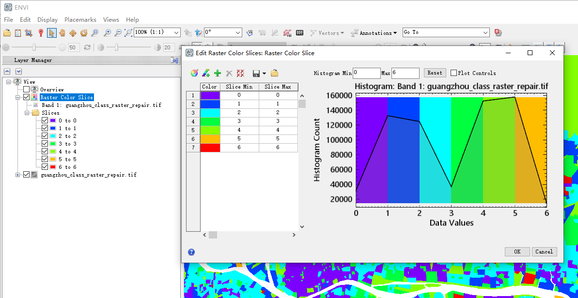The image size is (578, 298).
Task: Click the red Cursor Value pin icon
Action: click(41, 33)
